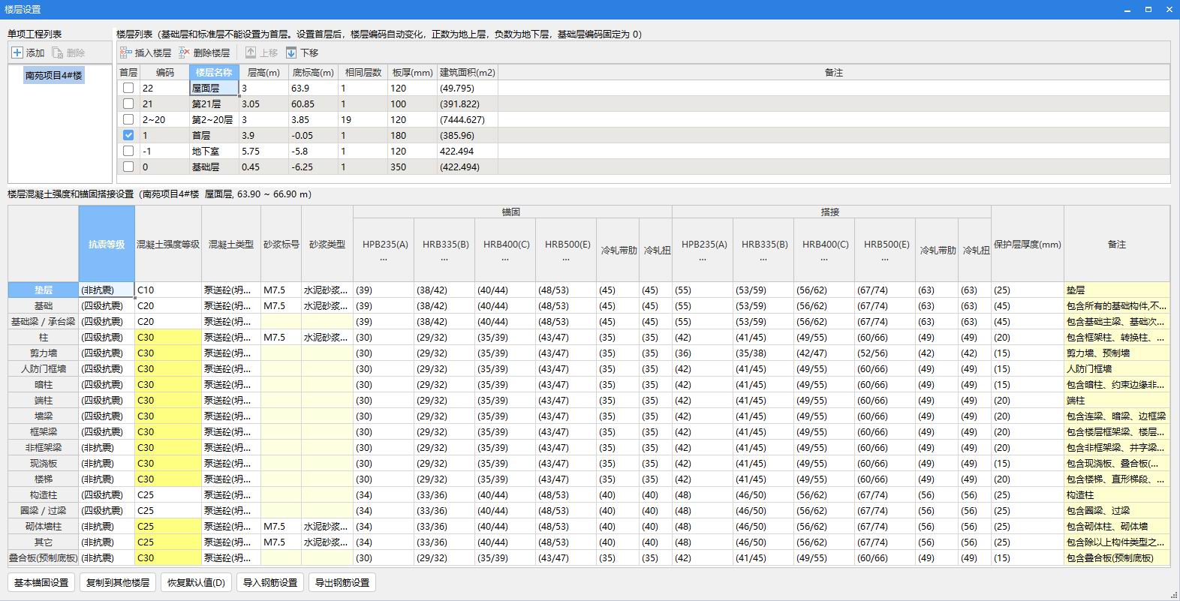Click the 屋面层 floor name field
Viewport: 1180px width, 601px height.
pyautogui.click(x=214, y=88)
